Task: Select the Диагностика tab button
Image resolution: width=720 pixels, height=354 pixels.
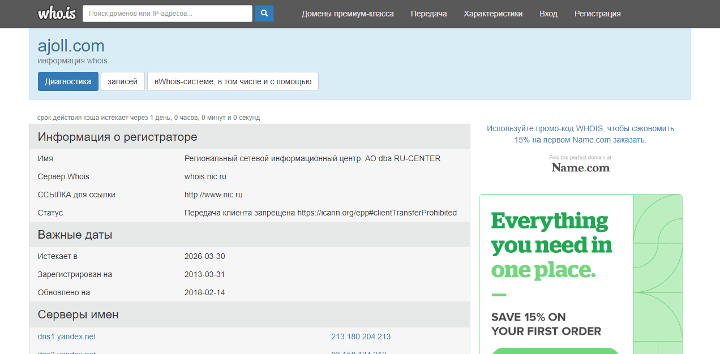Action: pos(68,81)
